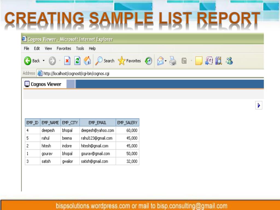Expand the Mail options dropdown arrow
280x210 pixels.
(x=166, y=61)
